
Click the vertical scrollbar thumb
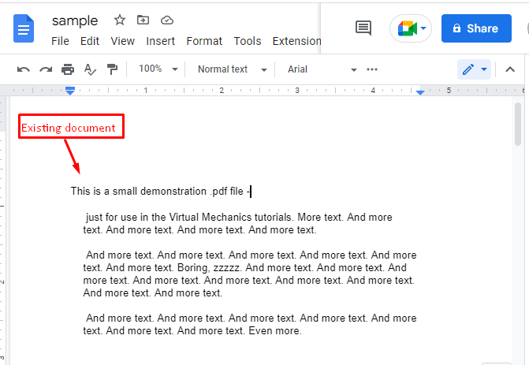point(518,124)
